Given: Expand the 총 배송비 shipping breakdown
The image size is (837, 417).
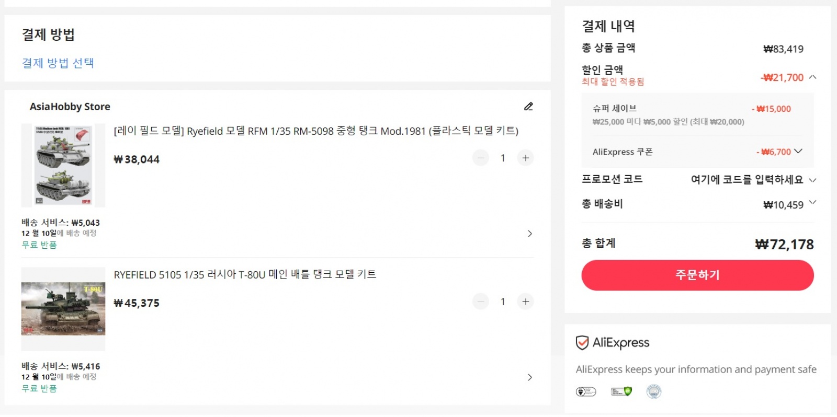Looking at the screenshot, I should click(x=812, y=203).
